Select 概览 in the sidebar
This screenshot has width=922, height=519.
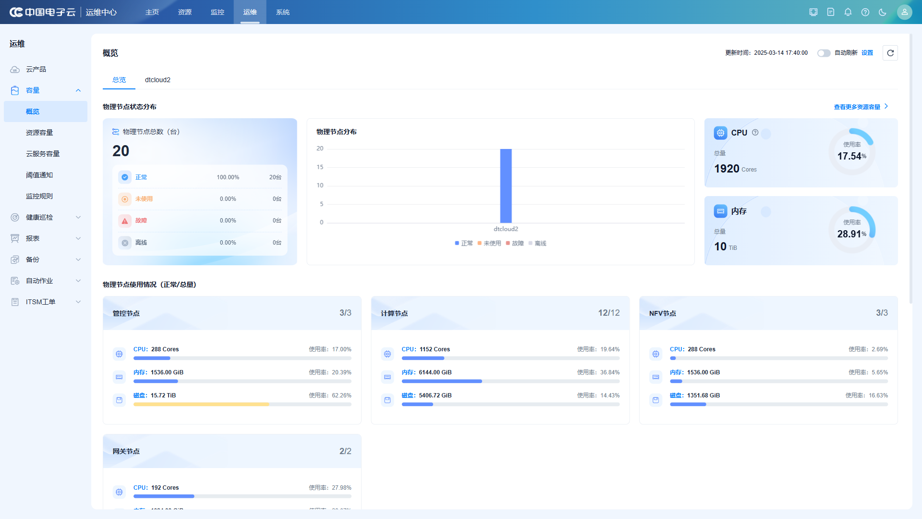coord(46,111)
